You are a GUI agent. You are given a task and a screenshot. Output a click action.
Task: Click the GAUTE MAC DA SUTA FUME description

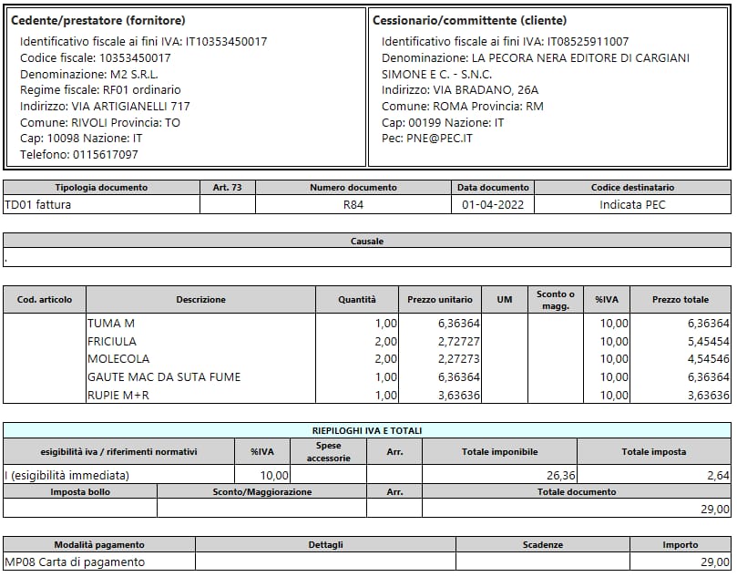[164, 376]
